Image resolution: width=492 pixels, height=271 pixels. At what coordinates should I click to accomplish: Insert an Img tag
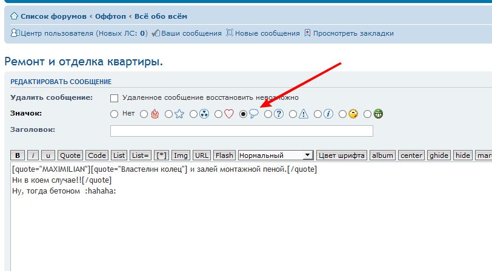pyautogui.click(x=181, y=155)
